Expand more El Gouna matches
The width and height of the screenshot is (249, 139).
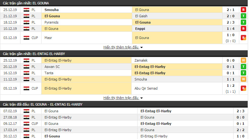(121, 47)
